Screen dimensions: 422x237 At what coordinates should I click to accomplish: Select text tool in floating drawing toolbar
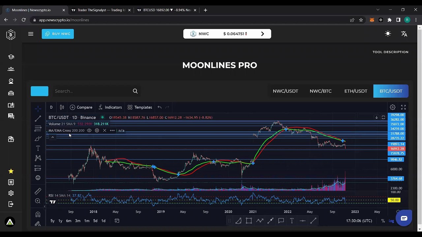point(292,221)
